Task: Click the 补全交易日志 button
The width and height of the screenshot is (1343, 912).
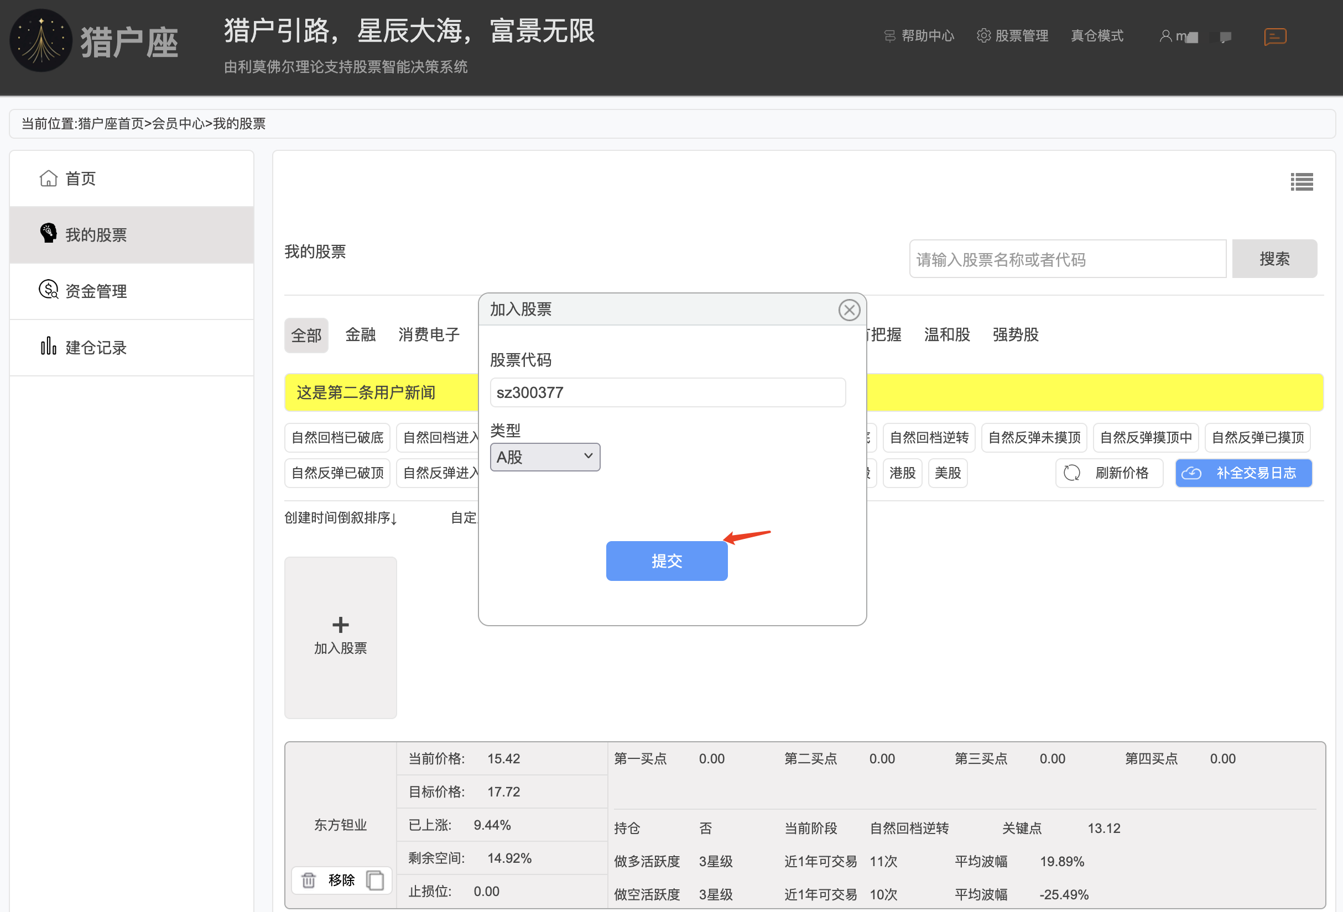Action: [1243, 473]
